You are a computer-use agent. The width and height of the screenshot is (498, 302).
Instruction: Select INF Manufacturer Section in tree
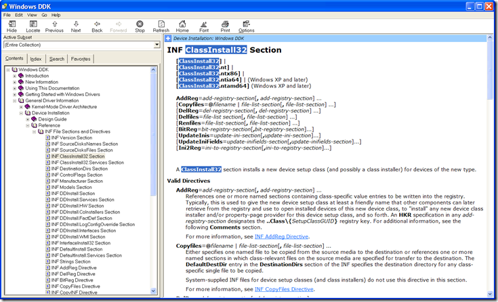pyautogui.click(x=78, y=181)
